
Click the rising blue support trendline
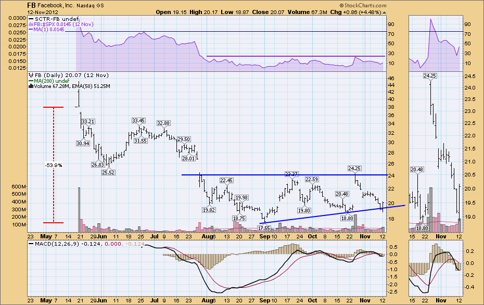click(332, 214)
